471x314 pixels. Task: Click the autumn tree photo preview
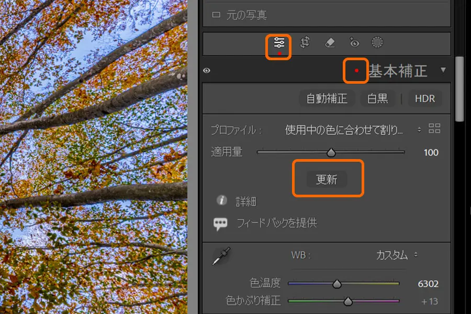coord(94,157)
